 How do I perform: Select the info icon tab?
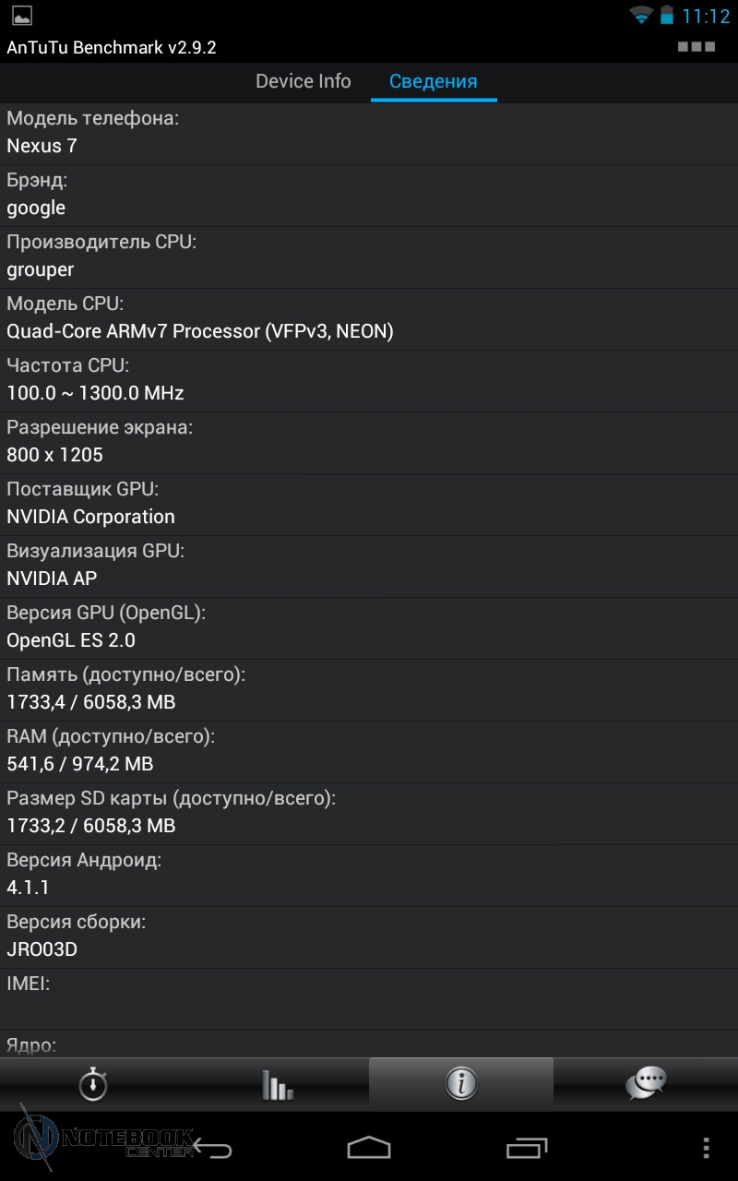point(461,1083)
